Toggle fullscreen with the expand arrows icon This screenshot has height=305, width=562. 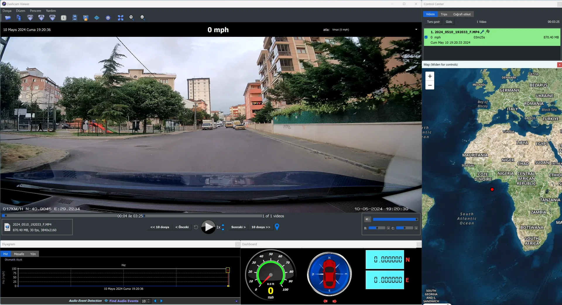coord(121,18)
